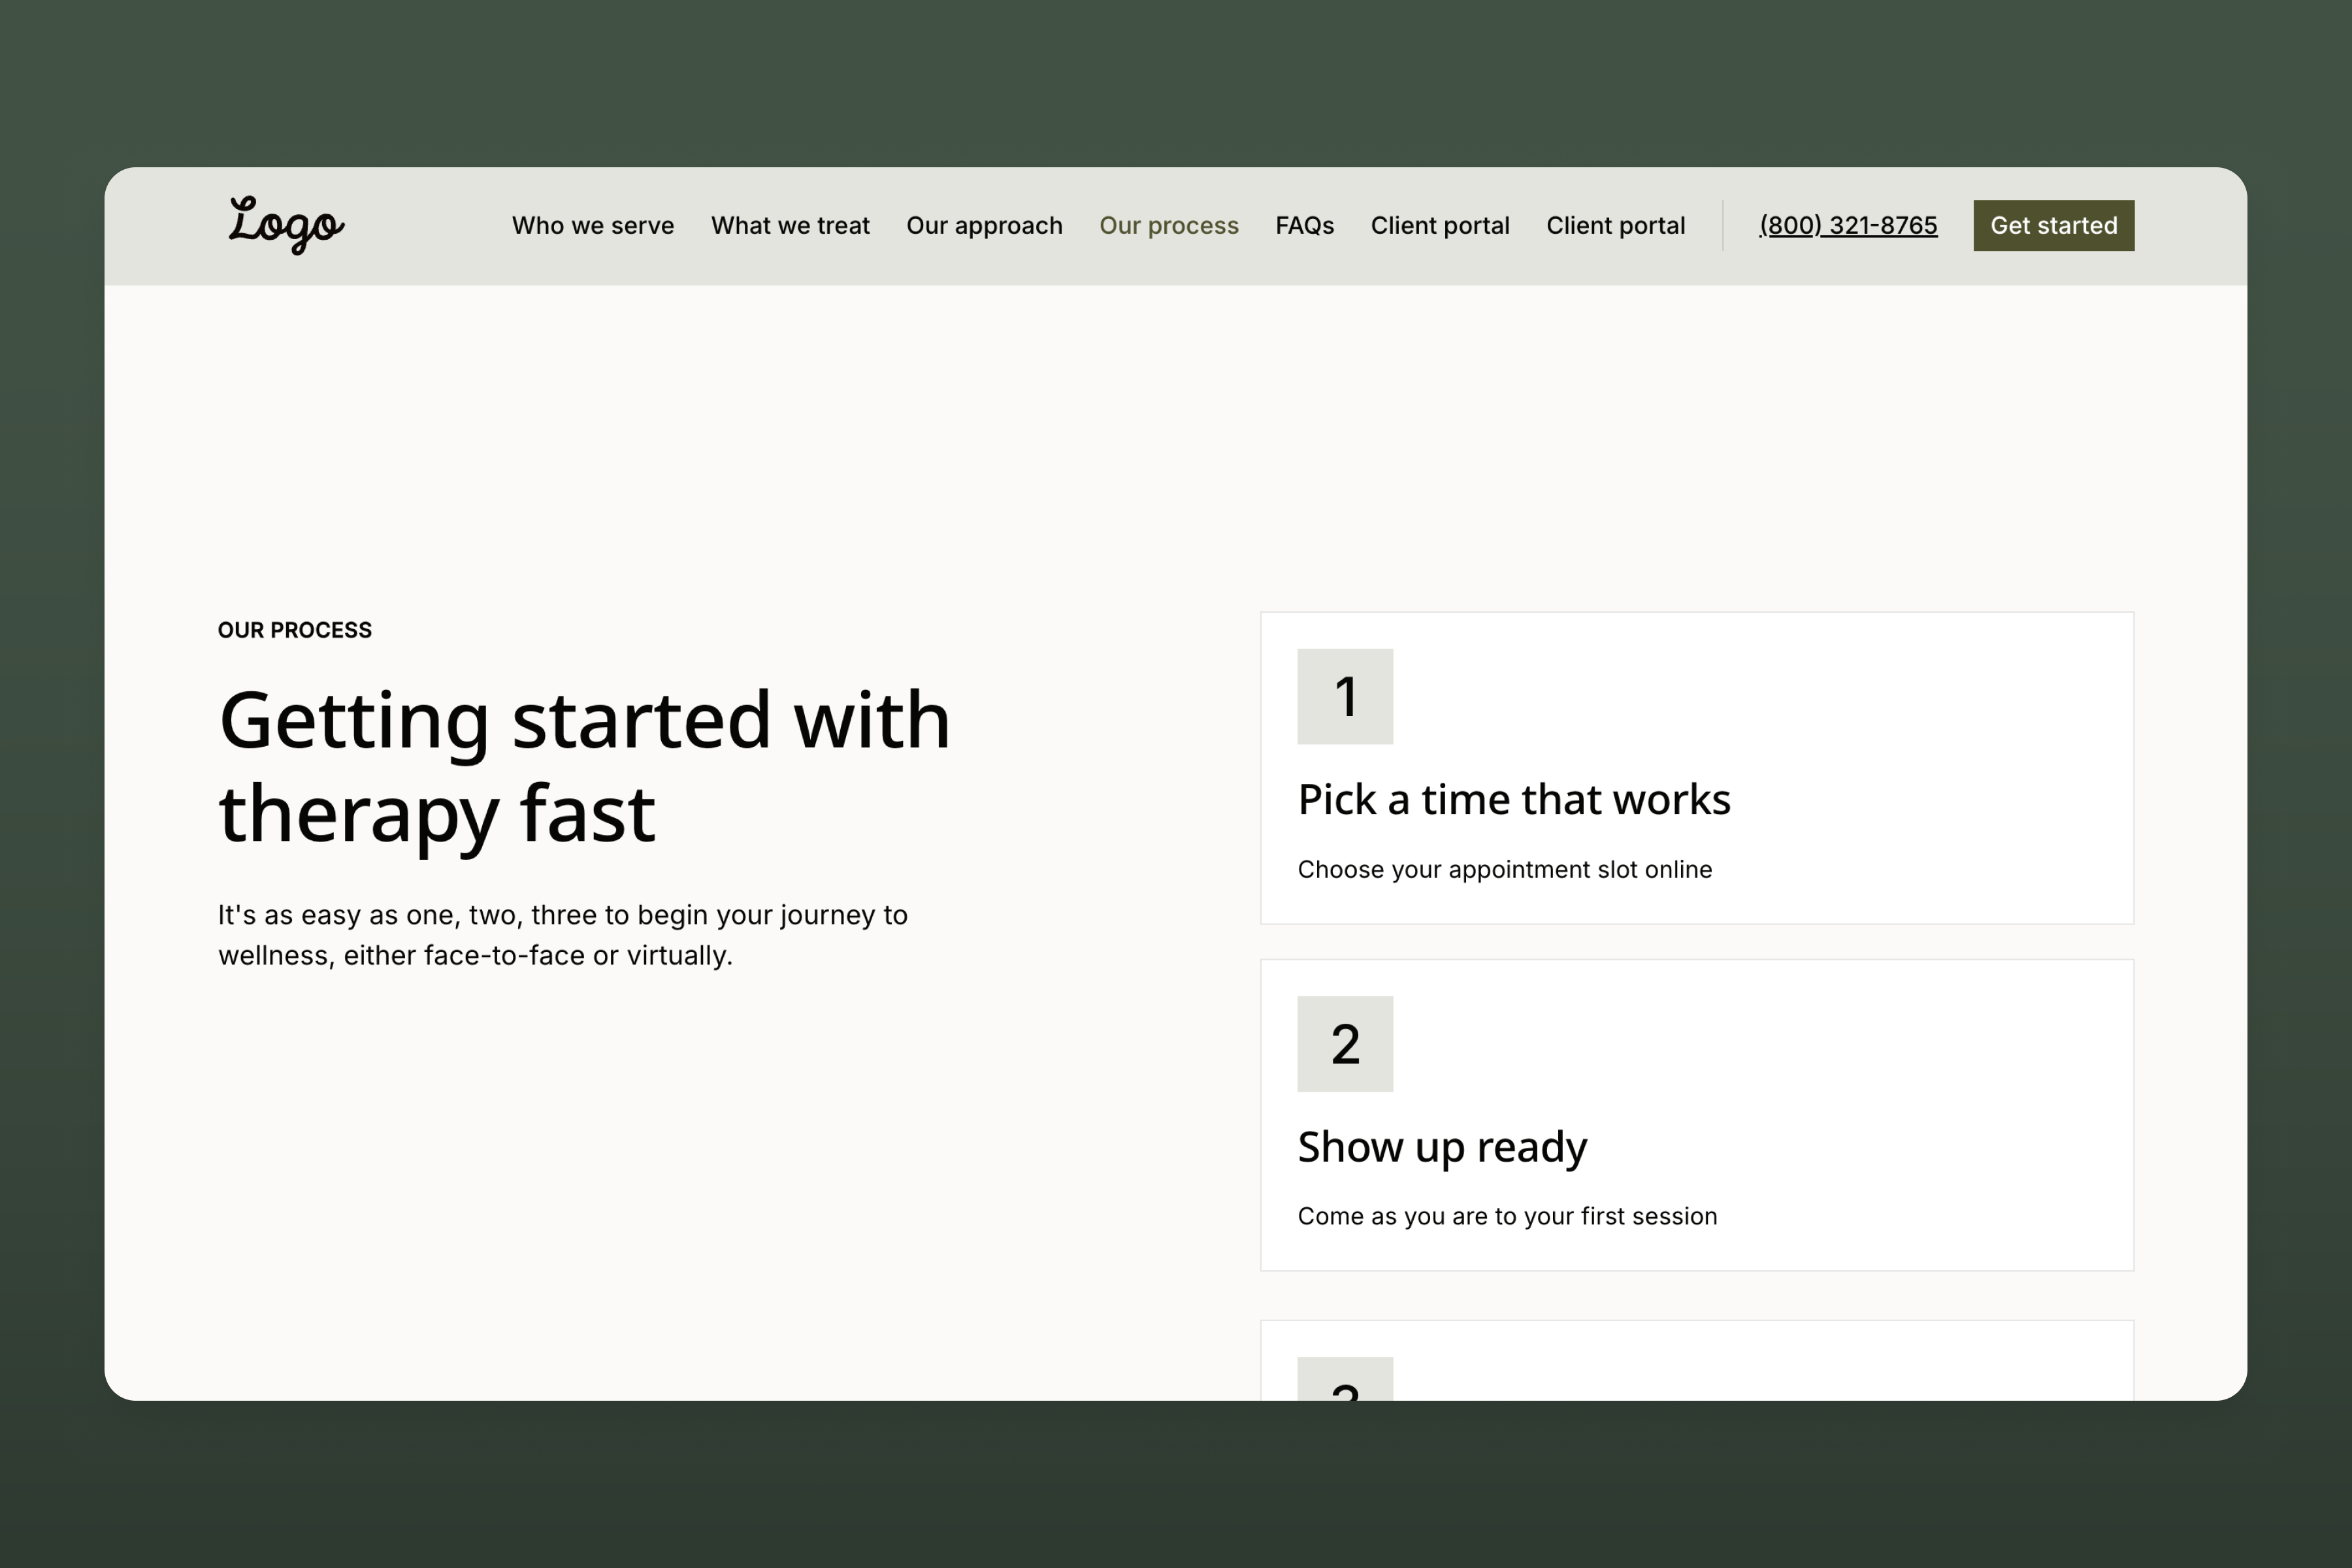Image resolution: width=2352 pixels, height=1568 pixels.
Task: Click the intro paragraph about wellness journey
Action: click(562, 935)
